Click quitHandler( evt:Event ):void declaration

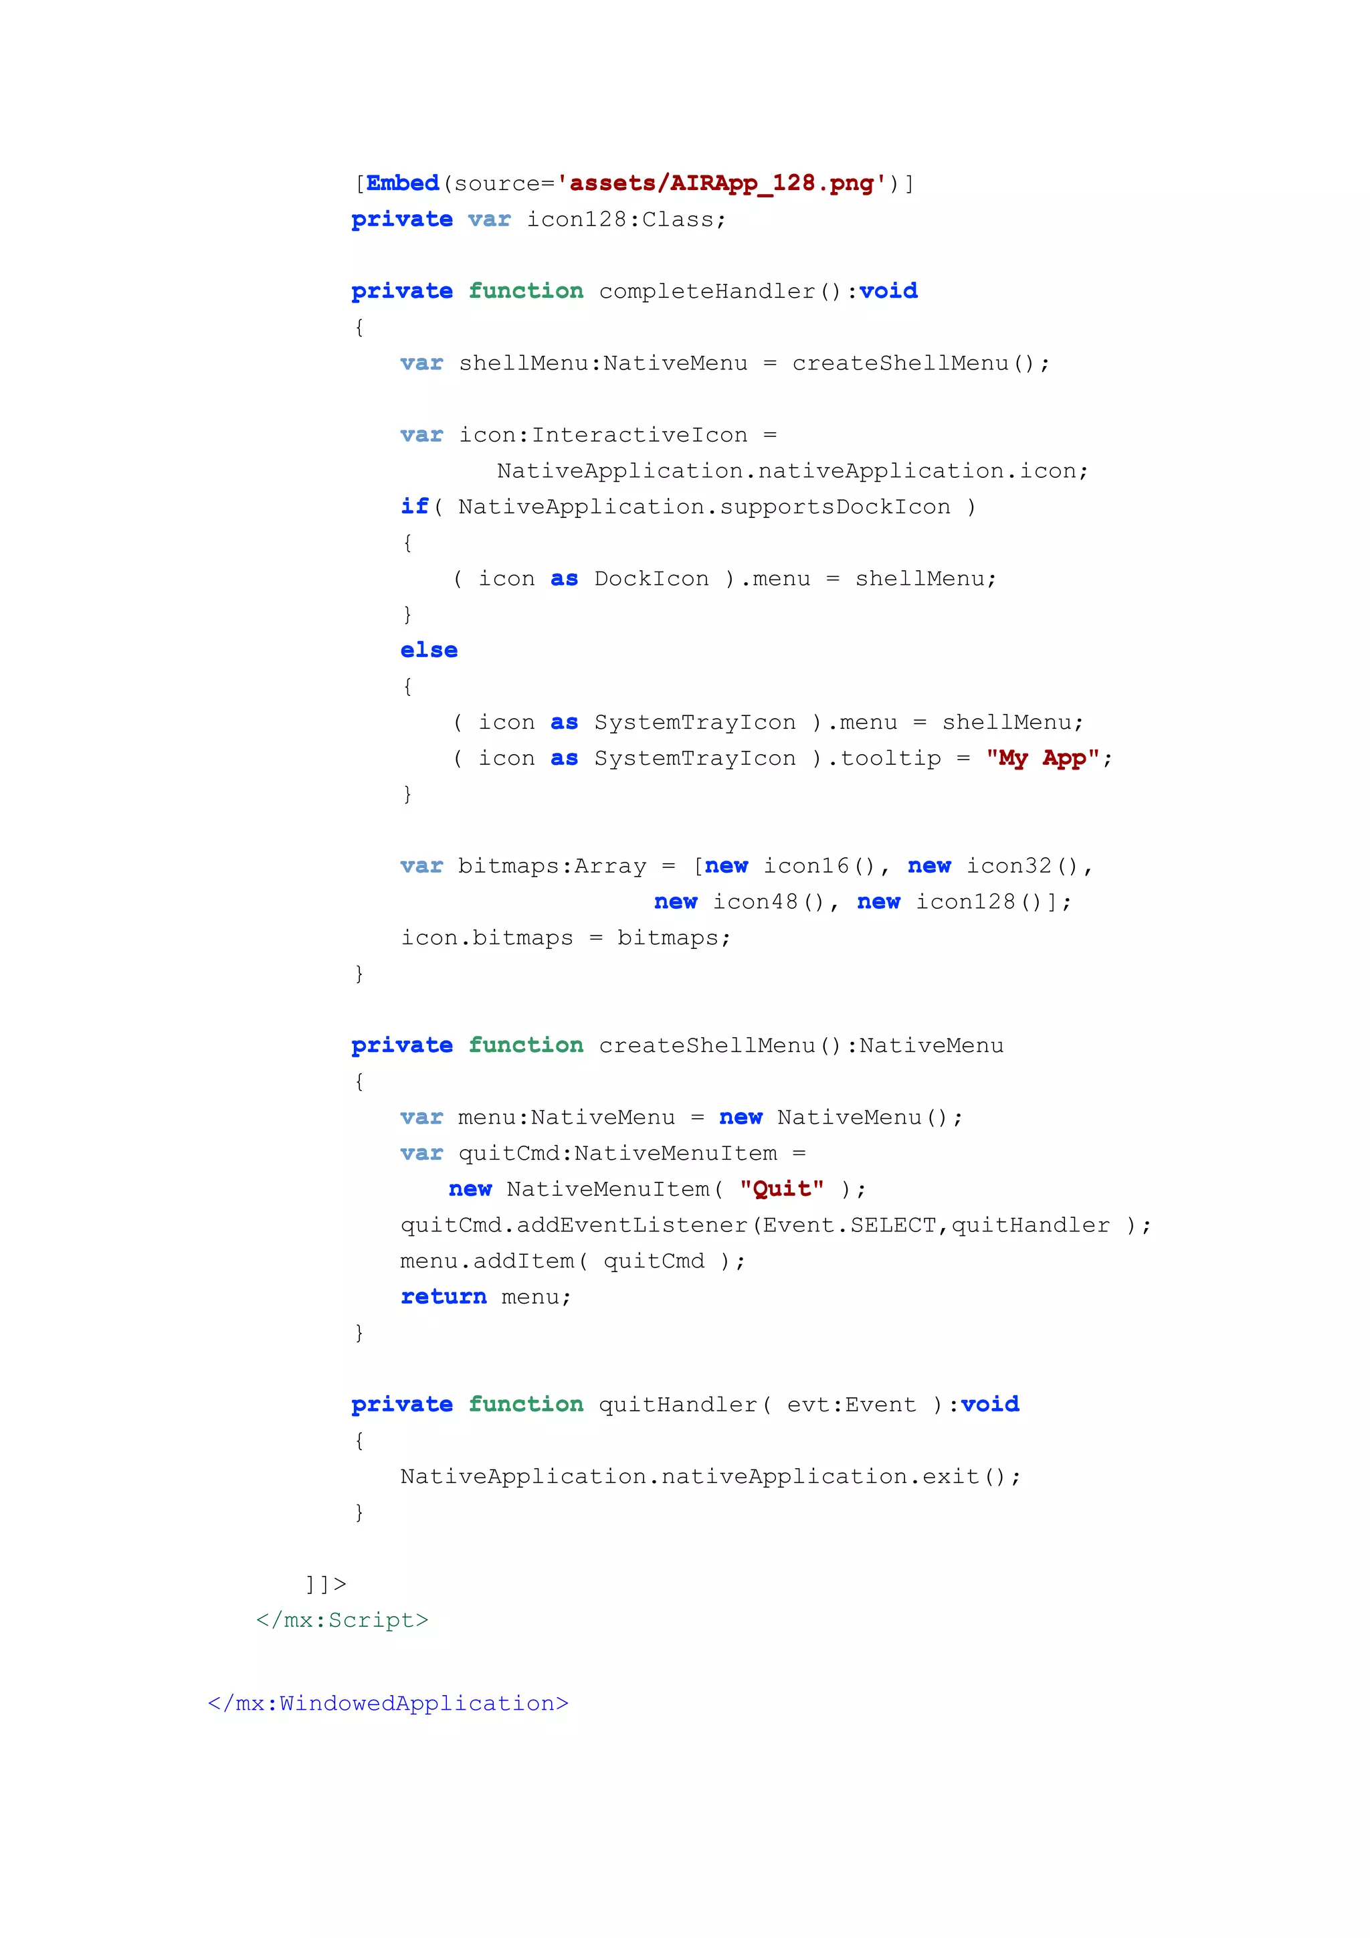685,1405
